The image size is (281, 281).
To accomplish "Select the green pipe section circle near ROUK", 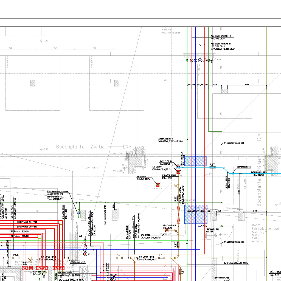I will (x=209, y=60).
